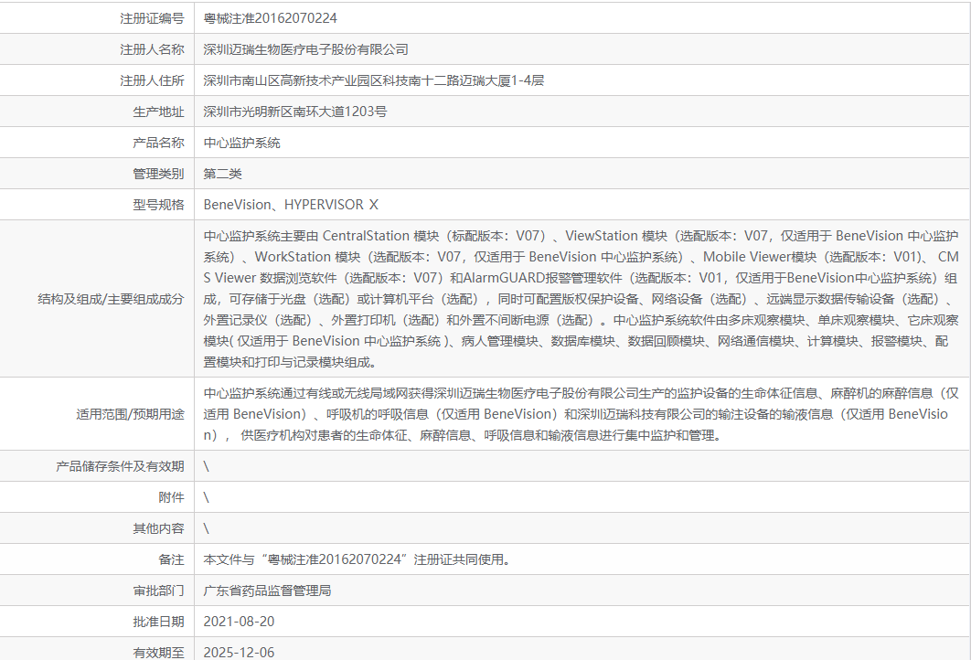The image size is (971, 660).
Task: Click the backslash value beside 产品储存条件及有效期
Action: point(207,466)
